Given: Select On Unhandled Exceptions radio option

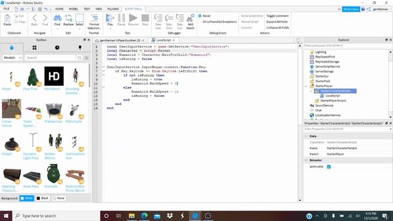Looking at the screenshot, I should (200, 22).
